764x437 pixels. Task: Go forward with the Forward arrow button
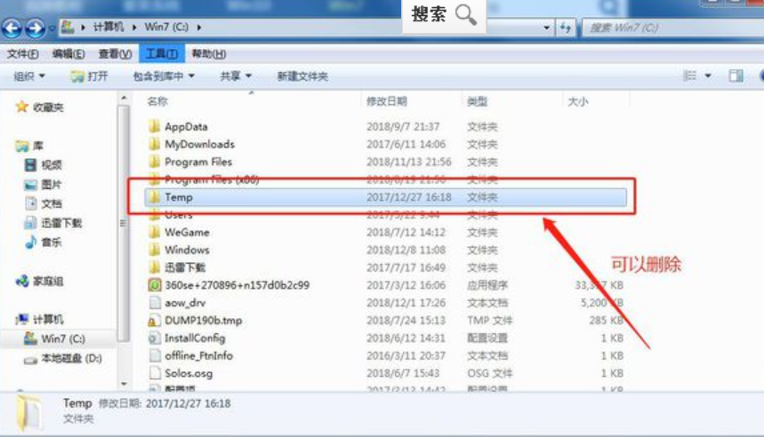(x=35, y=28)
